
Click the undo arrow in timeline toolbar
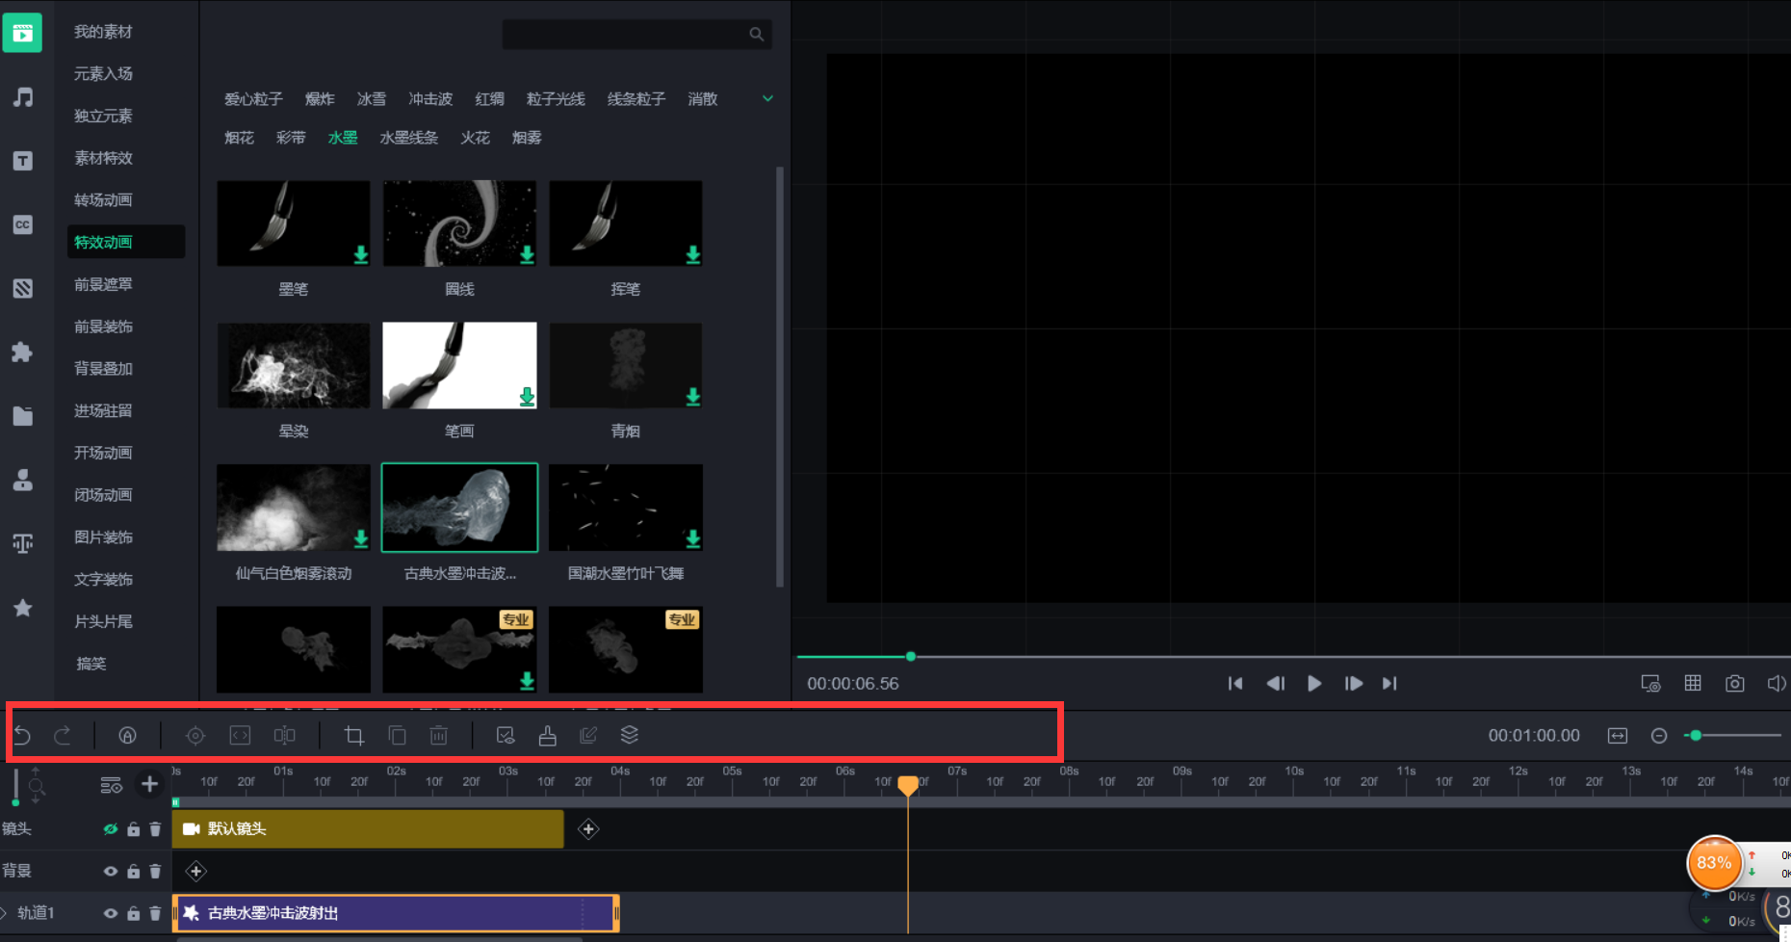coord(22,736)
